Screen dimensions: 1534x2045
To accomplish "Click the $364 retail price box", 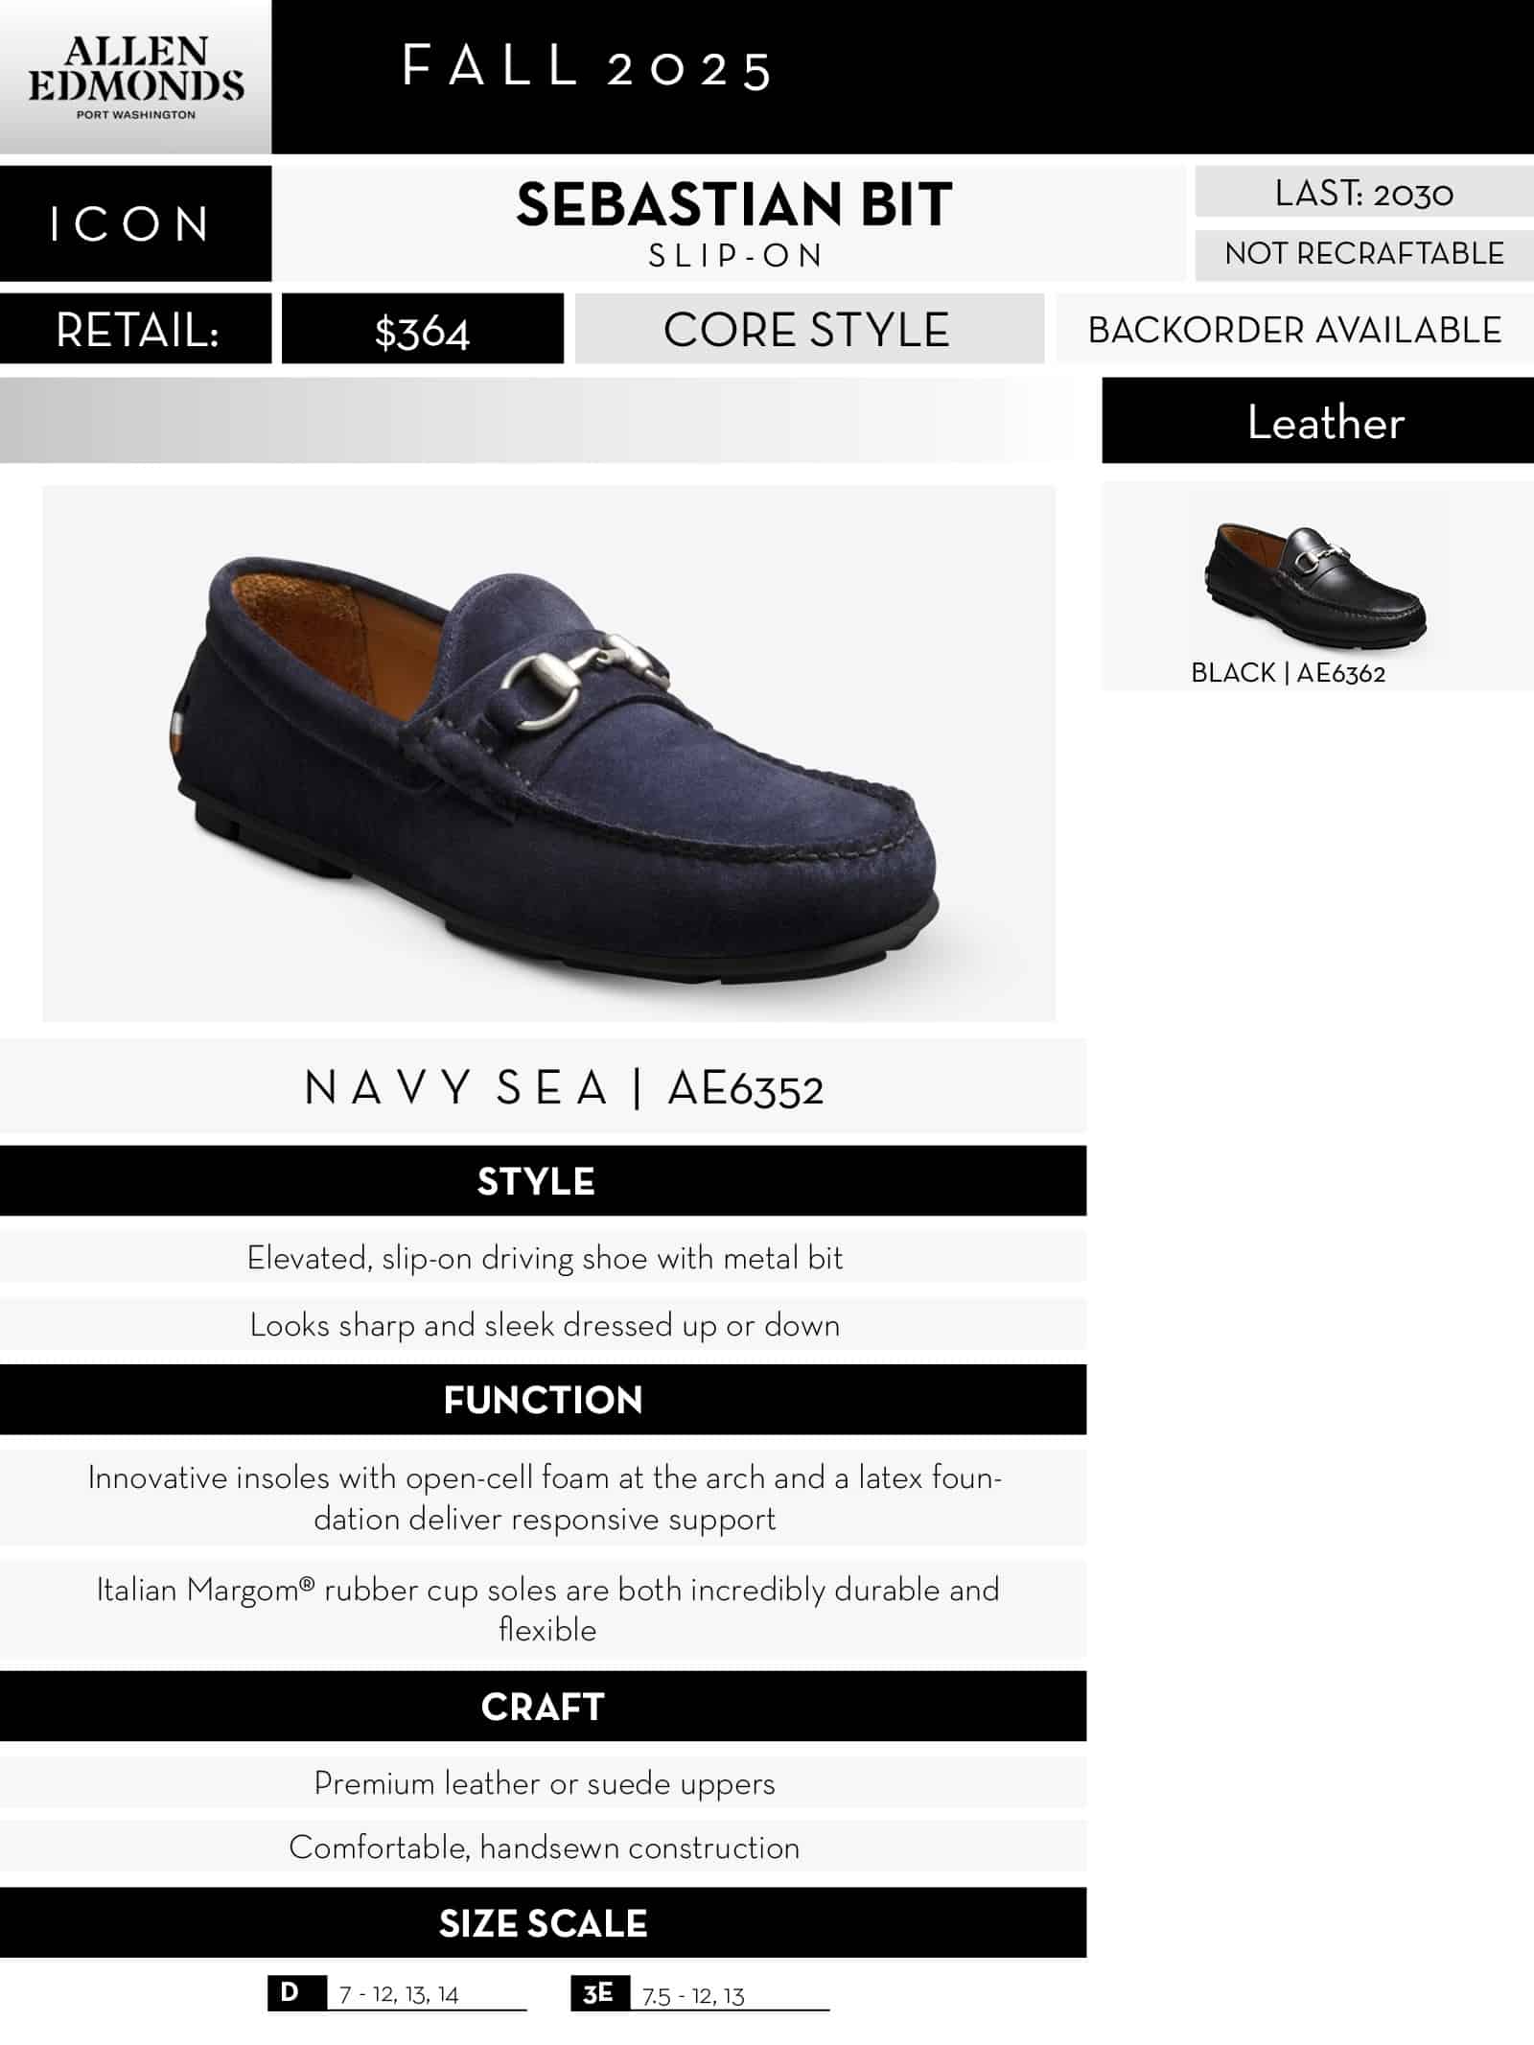I will coord(422,331).
